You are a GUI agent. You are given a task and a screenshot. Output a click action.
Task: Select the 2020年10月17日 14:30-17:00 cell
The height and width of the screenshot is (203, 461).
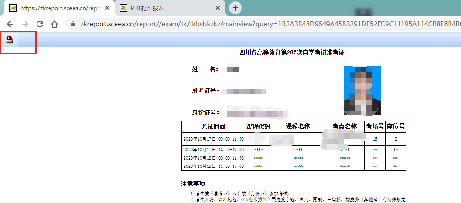(214, 150)
